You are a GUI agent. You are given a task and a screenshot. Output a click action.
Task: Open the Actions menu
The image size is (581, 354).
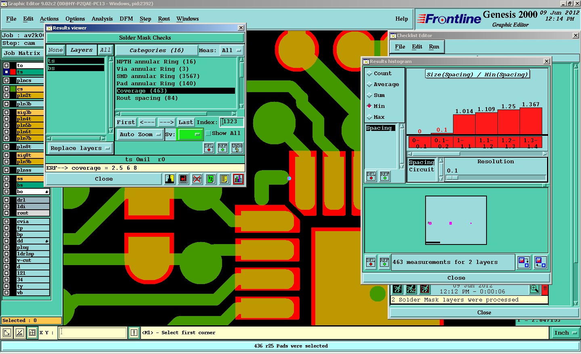(x=49, y=19)
